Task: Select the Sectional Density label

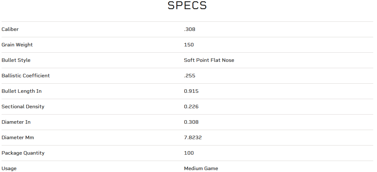Action: pos(23,107)
